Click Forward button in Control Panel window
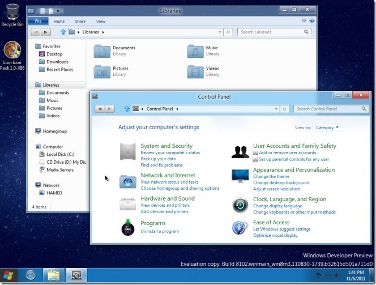 [x=110, y=109]
